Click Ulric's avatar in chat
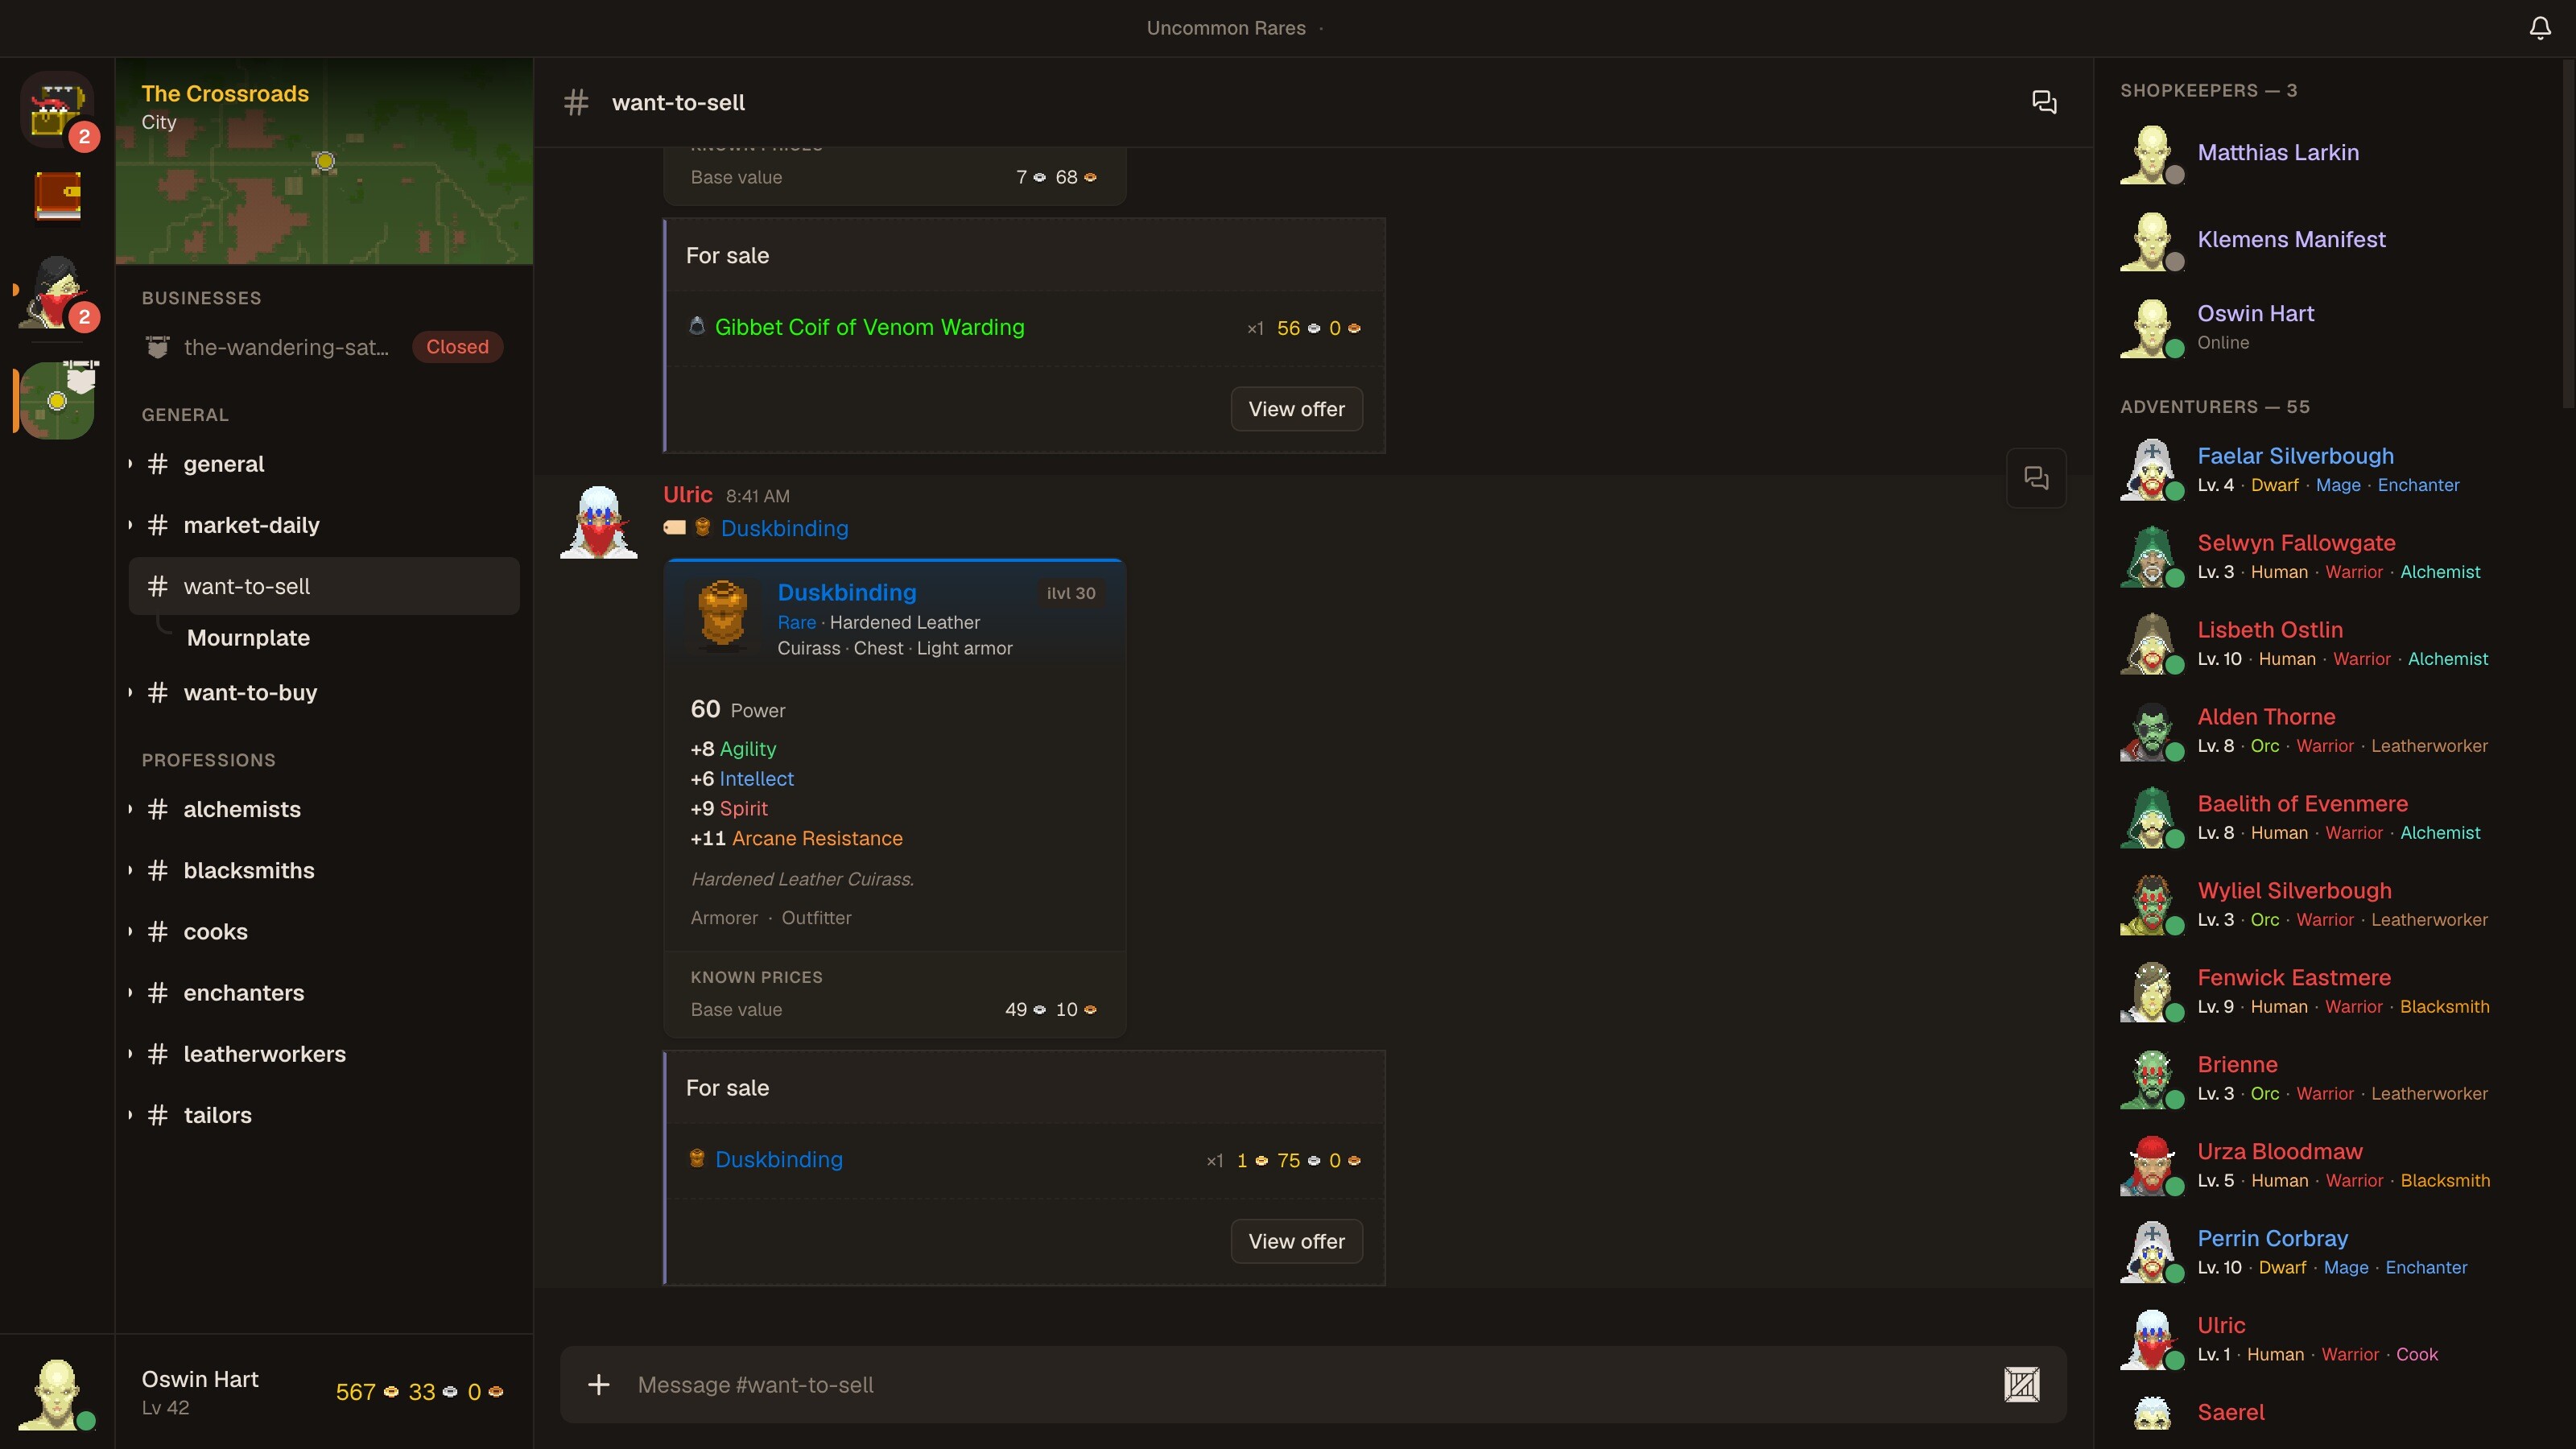 pyautogui.click(x=599, y=522)
